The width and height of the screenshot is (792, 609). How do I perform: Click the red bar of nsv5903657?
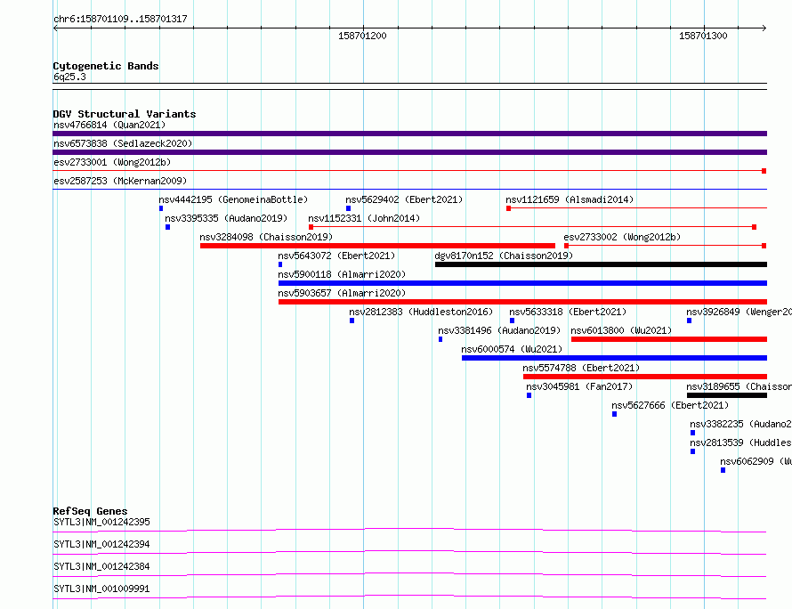pos(522,302)
